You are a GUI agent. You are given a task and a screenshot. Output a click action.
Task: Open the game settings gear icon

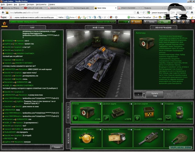point(179,22)
